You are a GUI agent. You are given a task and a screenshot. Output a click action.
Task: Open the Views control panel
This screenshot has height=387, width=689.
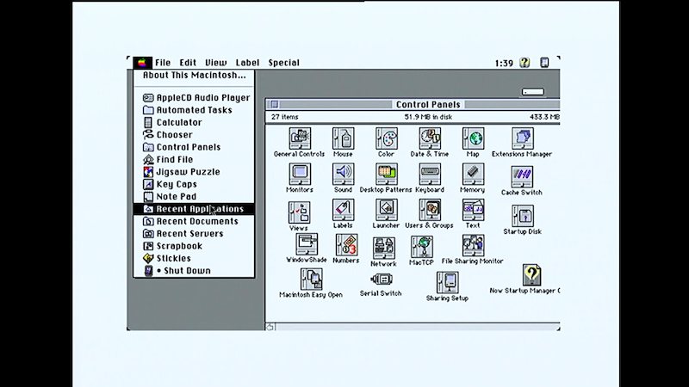point(299,212)
